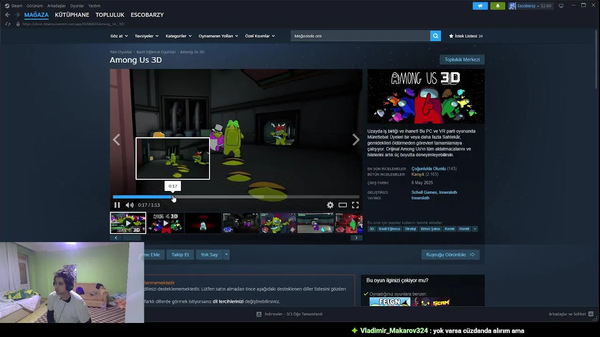Open the ESCOBARZY profile tab

pyautogui.click(x=147, y=15)
